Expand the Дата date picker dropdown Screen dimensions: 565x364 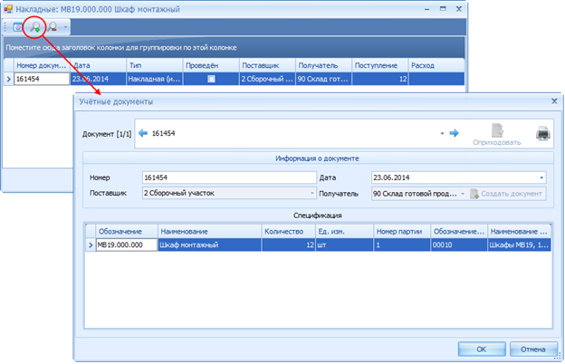tap(541, 177)
